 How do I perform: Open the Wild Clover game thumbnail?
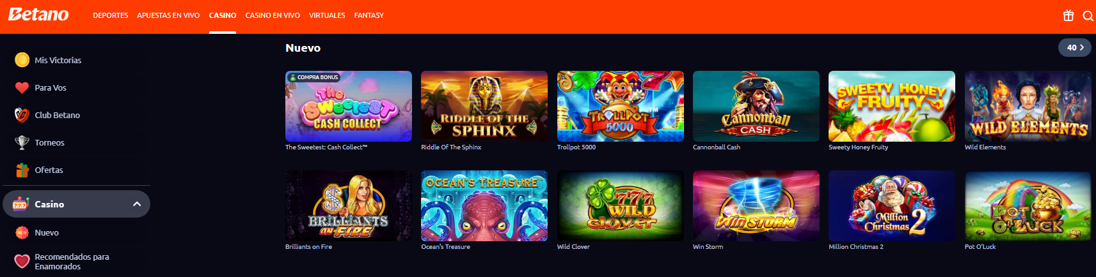620,206
